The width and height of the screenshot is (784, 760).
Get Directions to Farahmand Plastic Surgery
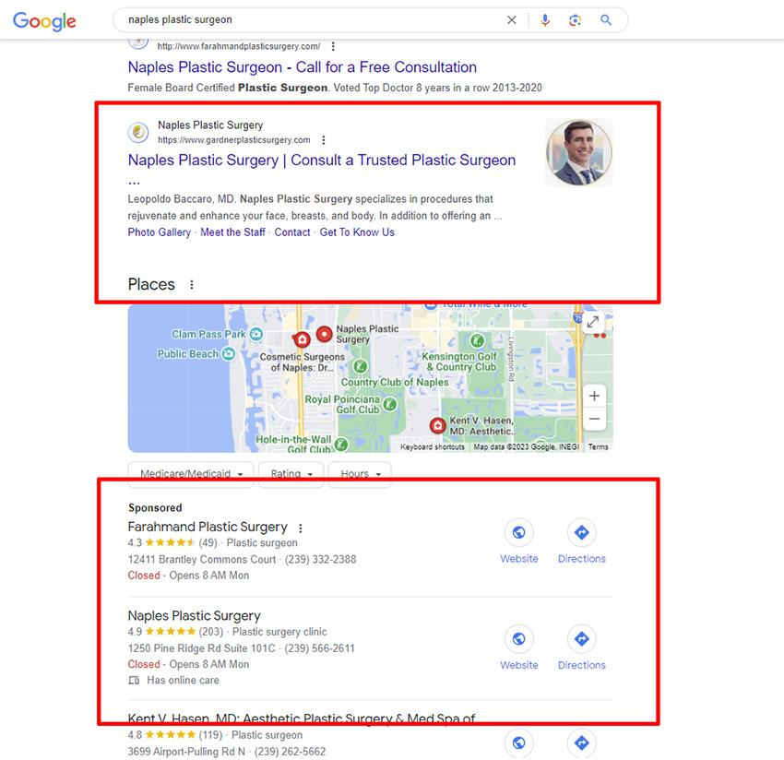point(581,533)
